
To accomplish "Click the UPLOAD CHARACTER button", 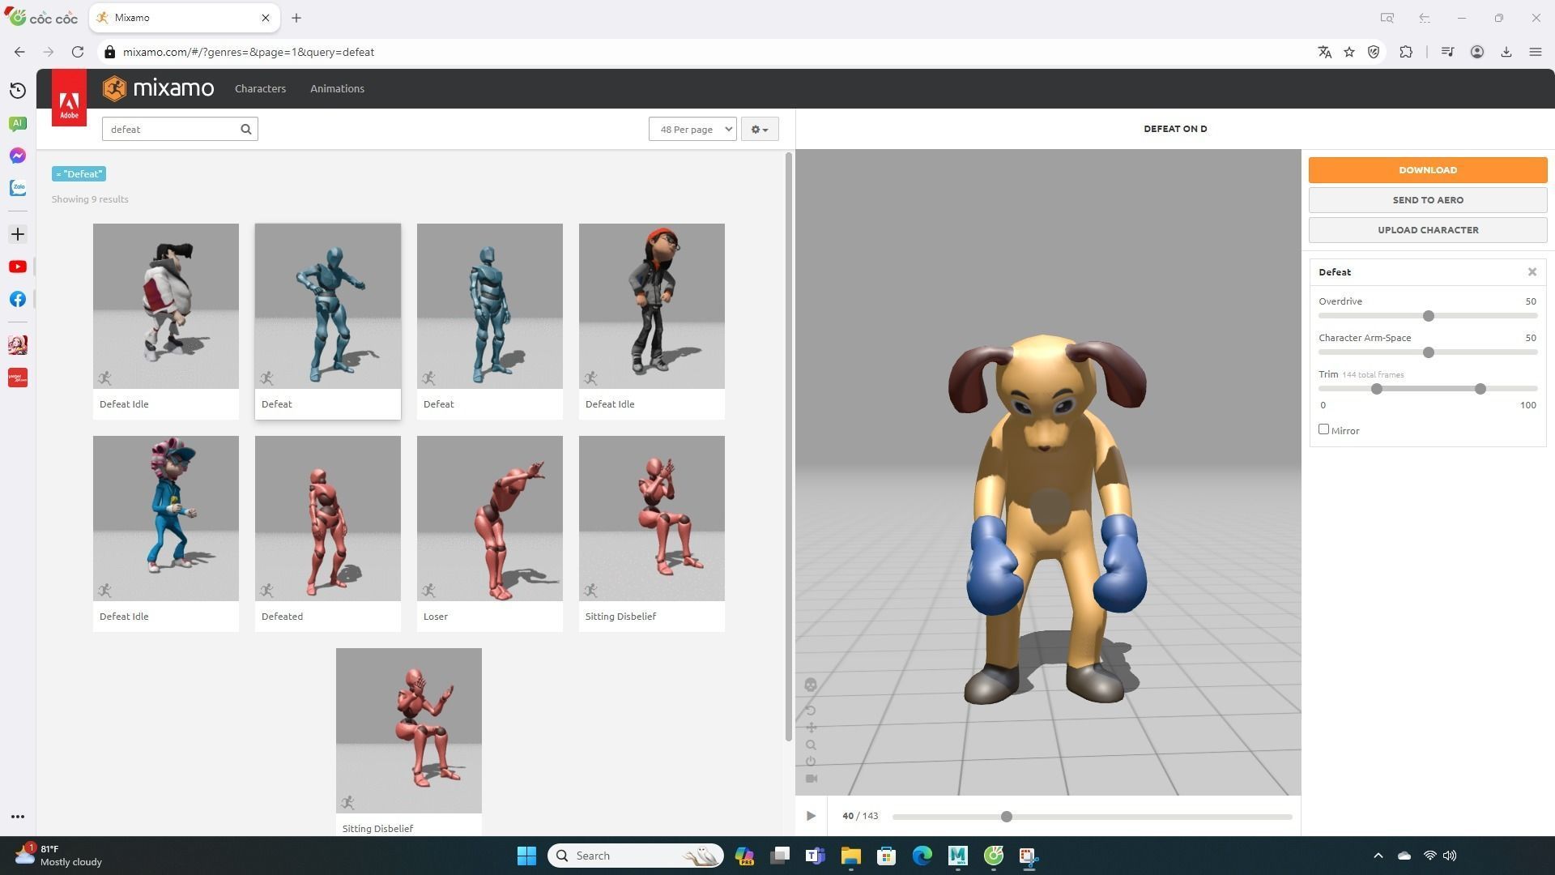I will pyautogui.click(x=1428, y=230).
